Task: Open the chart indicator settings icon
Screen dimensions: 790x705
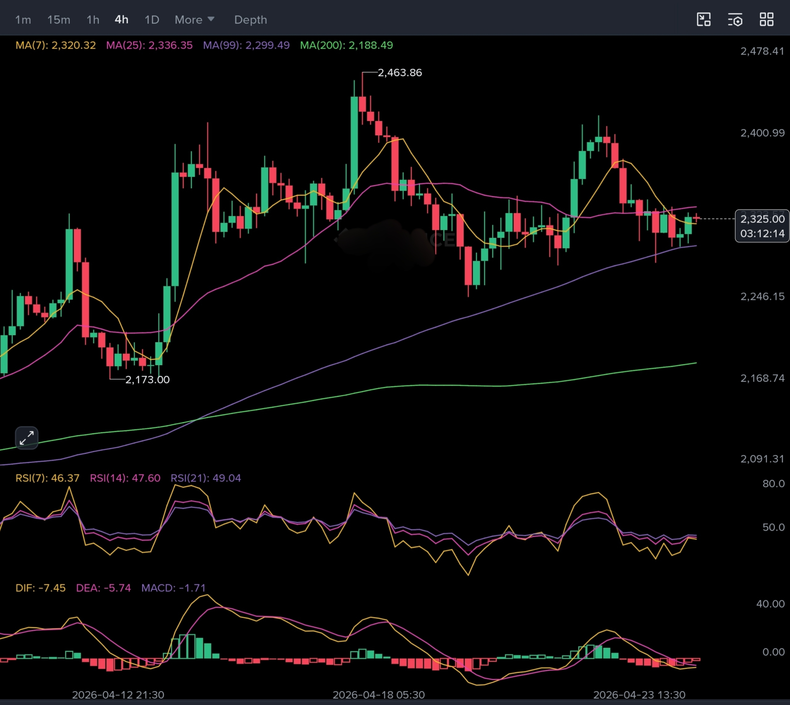Action: point(735,19)
